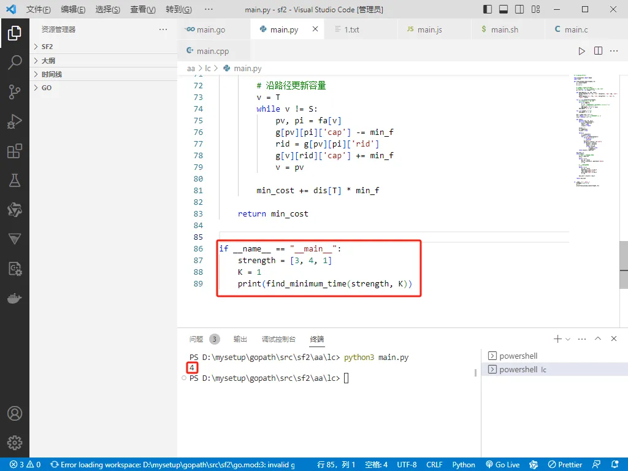Click CRLF line ending selector
This screenshot has width=628, height=471.
click(434, 465)
